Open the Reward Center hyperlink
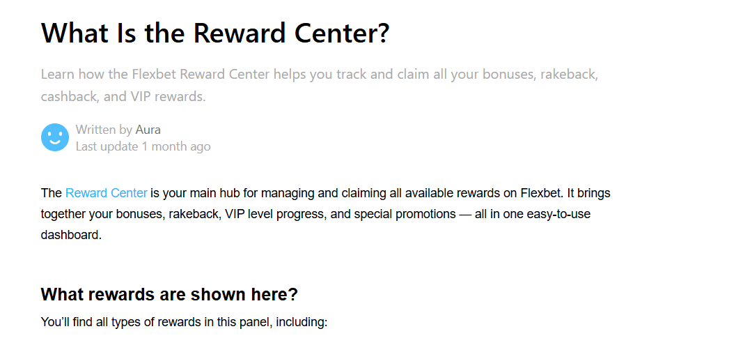This screenshot has width=743, height=345. click(x=106, y=193)
